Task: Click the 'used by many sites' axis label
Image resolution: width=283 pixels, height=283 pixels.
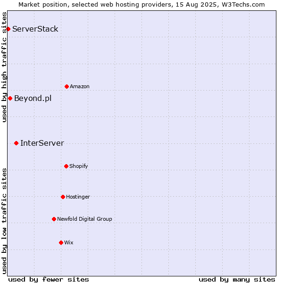Action: [237, 280]
